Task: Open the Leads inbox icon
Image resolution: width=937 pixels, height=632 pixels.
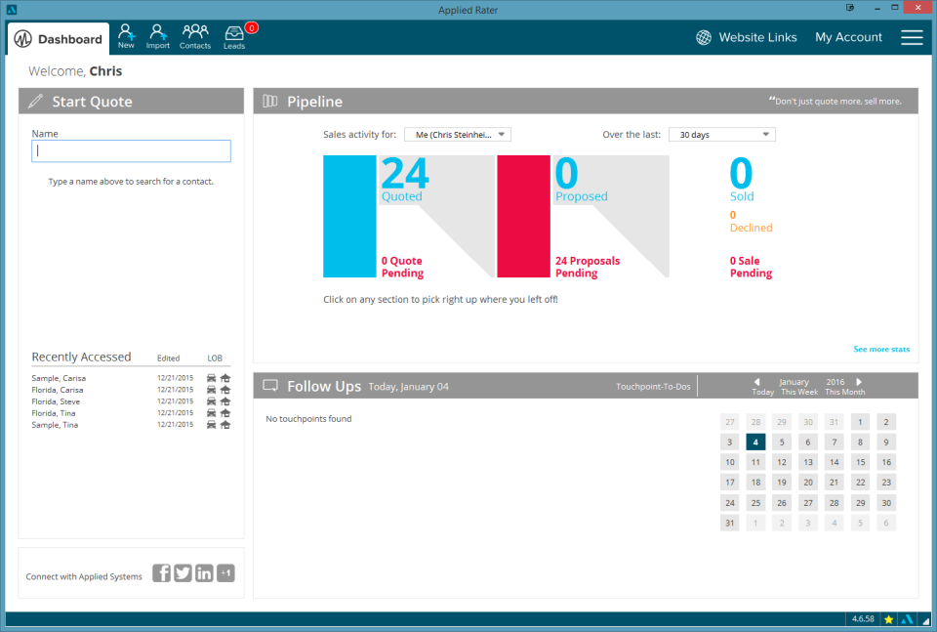Action: point(234,37)
